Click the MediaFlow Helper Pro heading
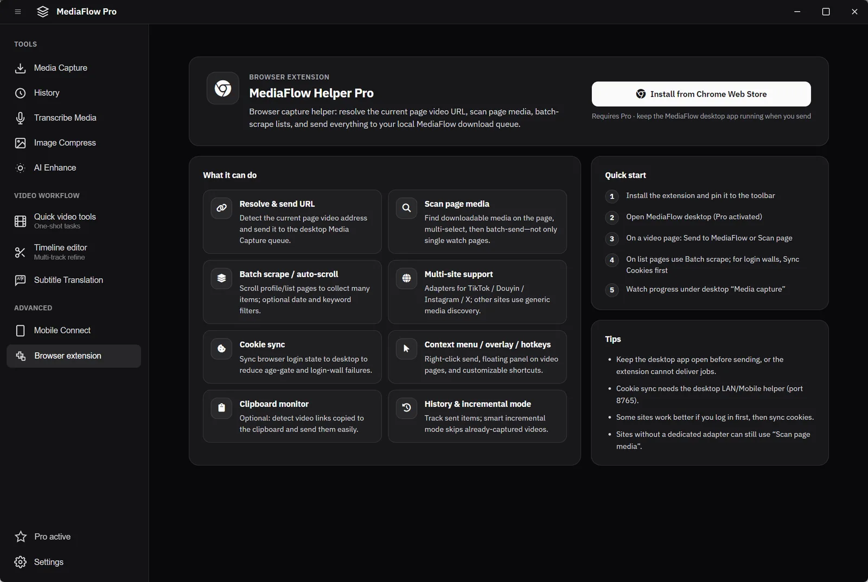 click(311, 93)
